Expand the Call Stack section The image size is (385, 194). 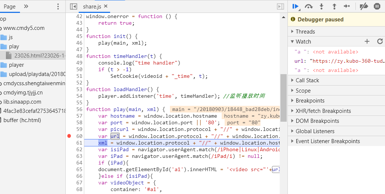pos(307,80)
